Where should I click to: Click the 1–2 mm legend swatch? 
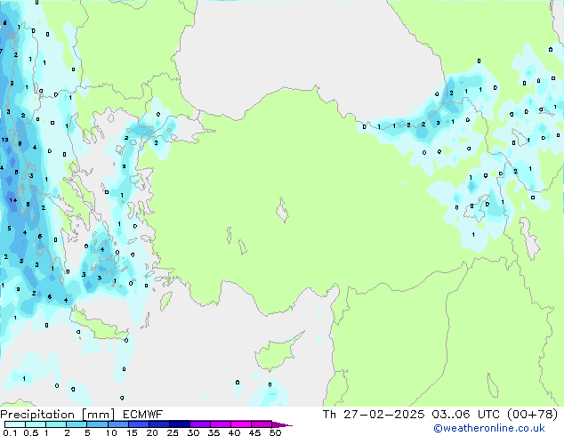[x=56, y=424]
